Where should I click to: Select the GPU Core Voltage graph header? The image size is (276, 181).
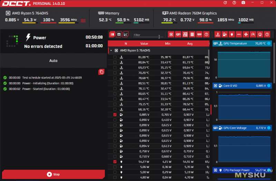tap(242, 128)
